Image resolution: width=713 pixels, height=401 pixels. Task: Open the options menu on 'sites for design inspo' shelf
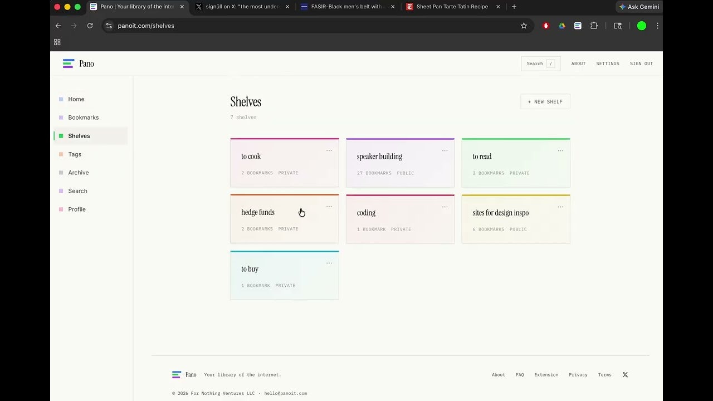560,207
